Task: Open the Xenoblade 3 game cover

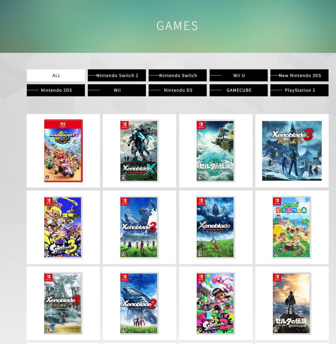Action: point(139,227)
